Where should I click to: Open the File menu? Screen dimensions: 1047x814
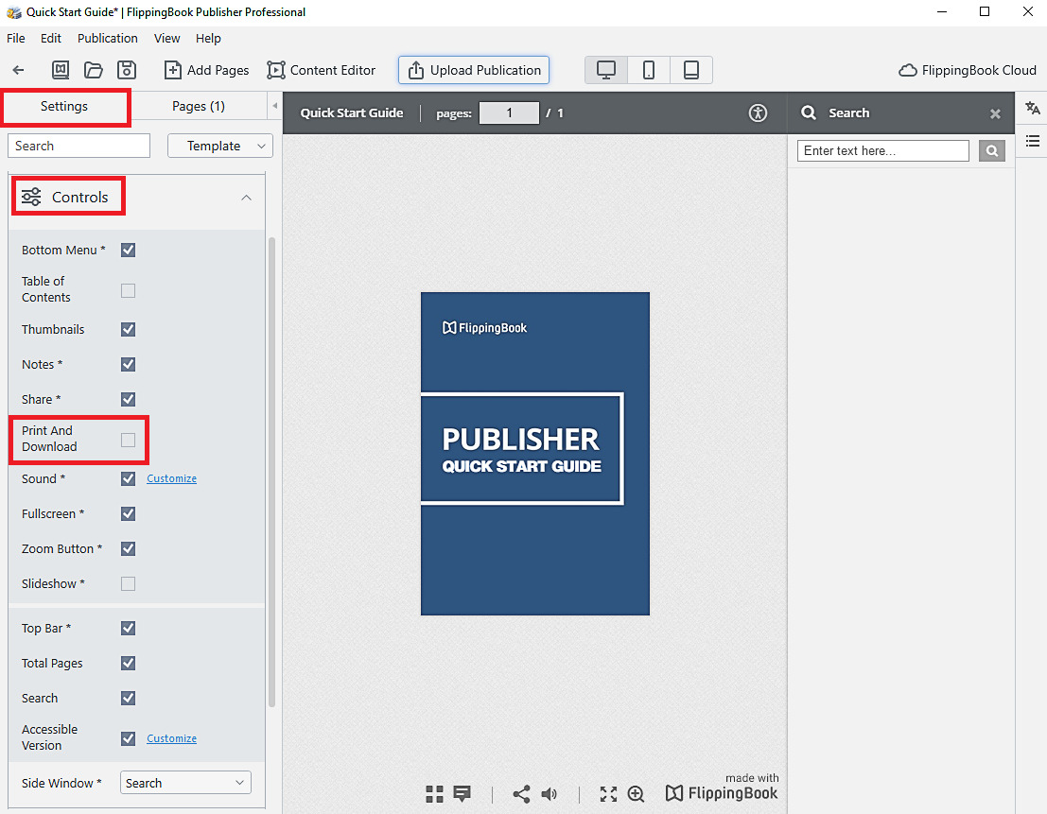(15, 38)
